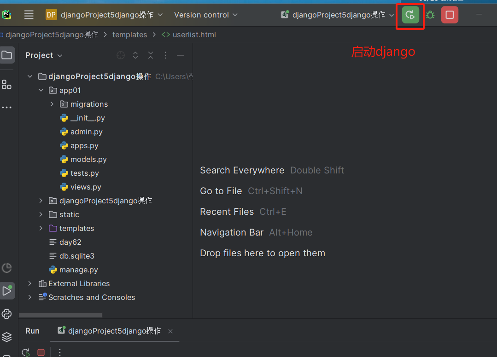
Task: Collapse the root djangoProject5django操作 tree node
Action: pos(30,76)
